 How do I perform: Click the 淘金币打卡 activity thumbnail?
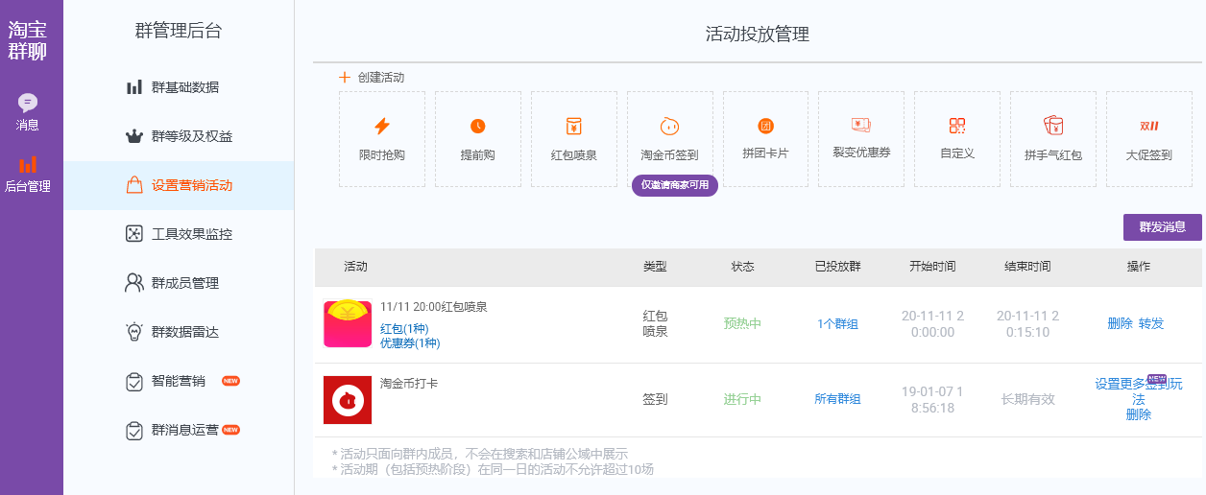point(348,400)
